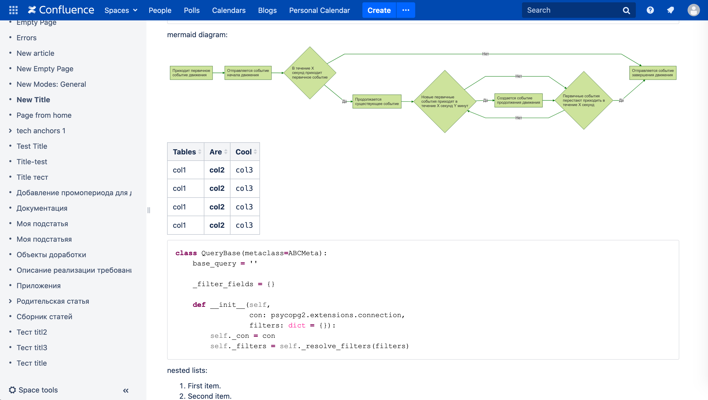Image resolution: width=708 pixels, height=400 pixels.
Task: Click the more options ellipsis button
Action: 406,10
